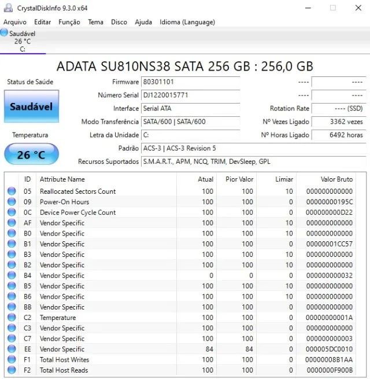Click status orb for attribute B2
Screen dimensions: 370x379
(12, 264)
